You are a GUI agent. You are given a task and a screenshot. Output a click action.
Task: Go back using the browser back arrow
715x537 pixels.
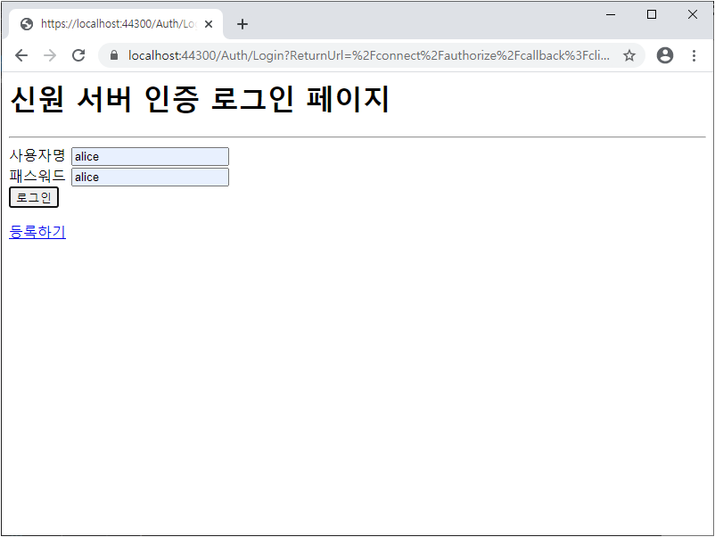[21, 55]
